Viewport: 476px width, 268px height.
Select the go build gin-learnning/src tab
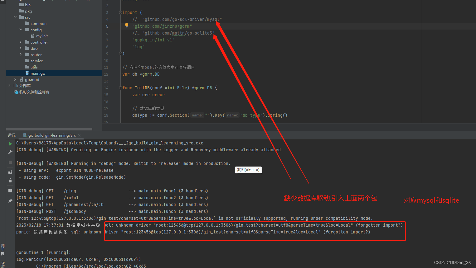52,135
